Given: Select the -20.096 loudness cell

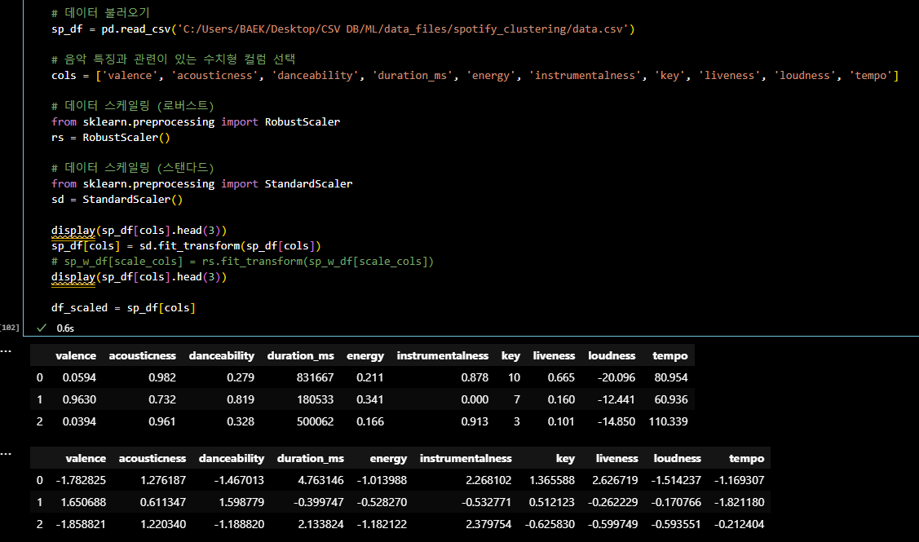Looking at the screenshot, I should pos(616,378).
